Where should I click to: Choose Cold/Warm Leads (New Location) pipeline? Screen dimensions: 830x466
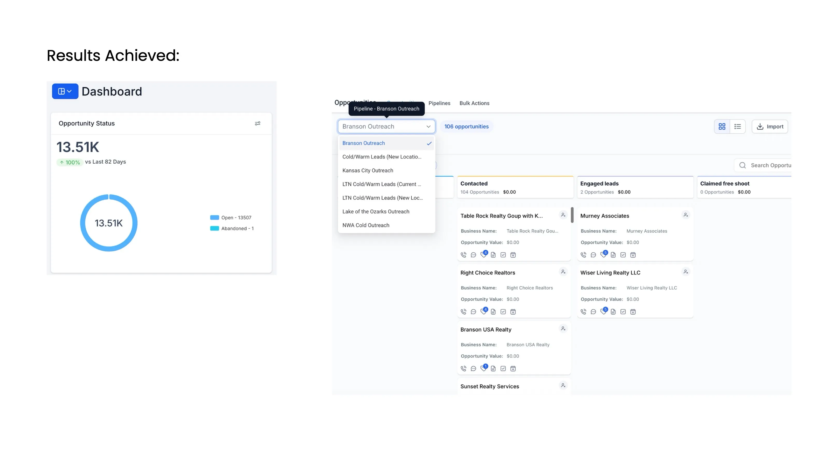386,157
